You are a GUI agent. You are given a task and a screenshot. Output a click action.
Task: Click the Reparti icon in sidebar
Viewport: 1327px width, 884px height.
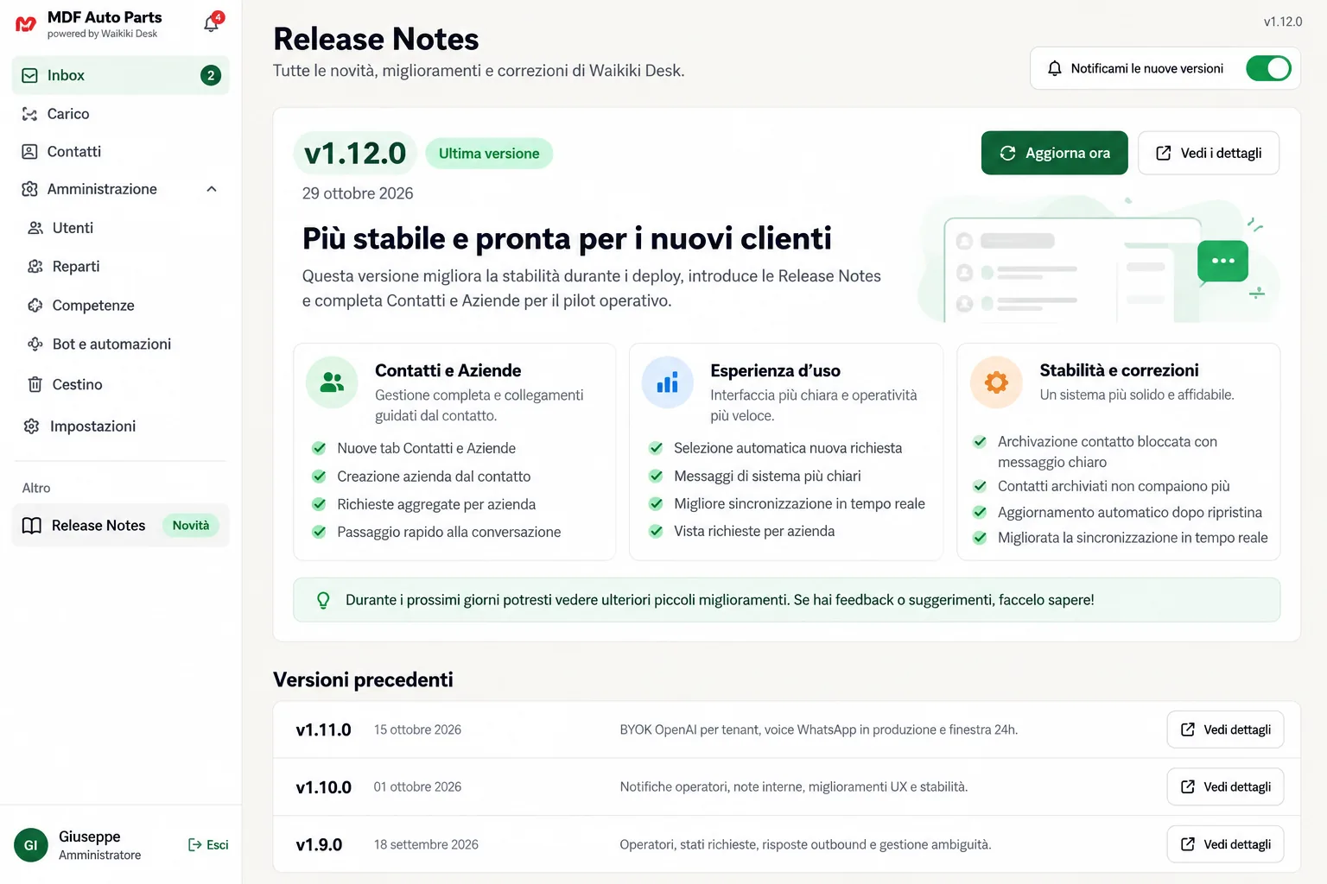click(35, 267)
